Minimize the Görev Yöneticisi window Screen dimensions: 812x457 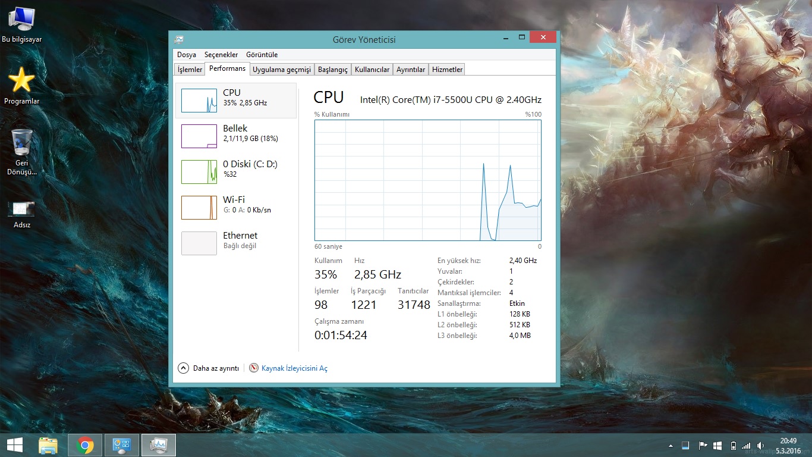tap(505, 37)
